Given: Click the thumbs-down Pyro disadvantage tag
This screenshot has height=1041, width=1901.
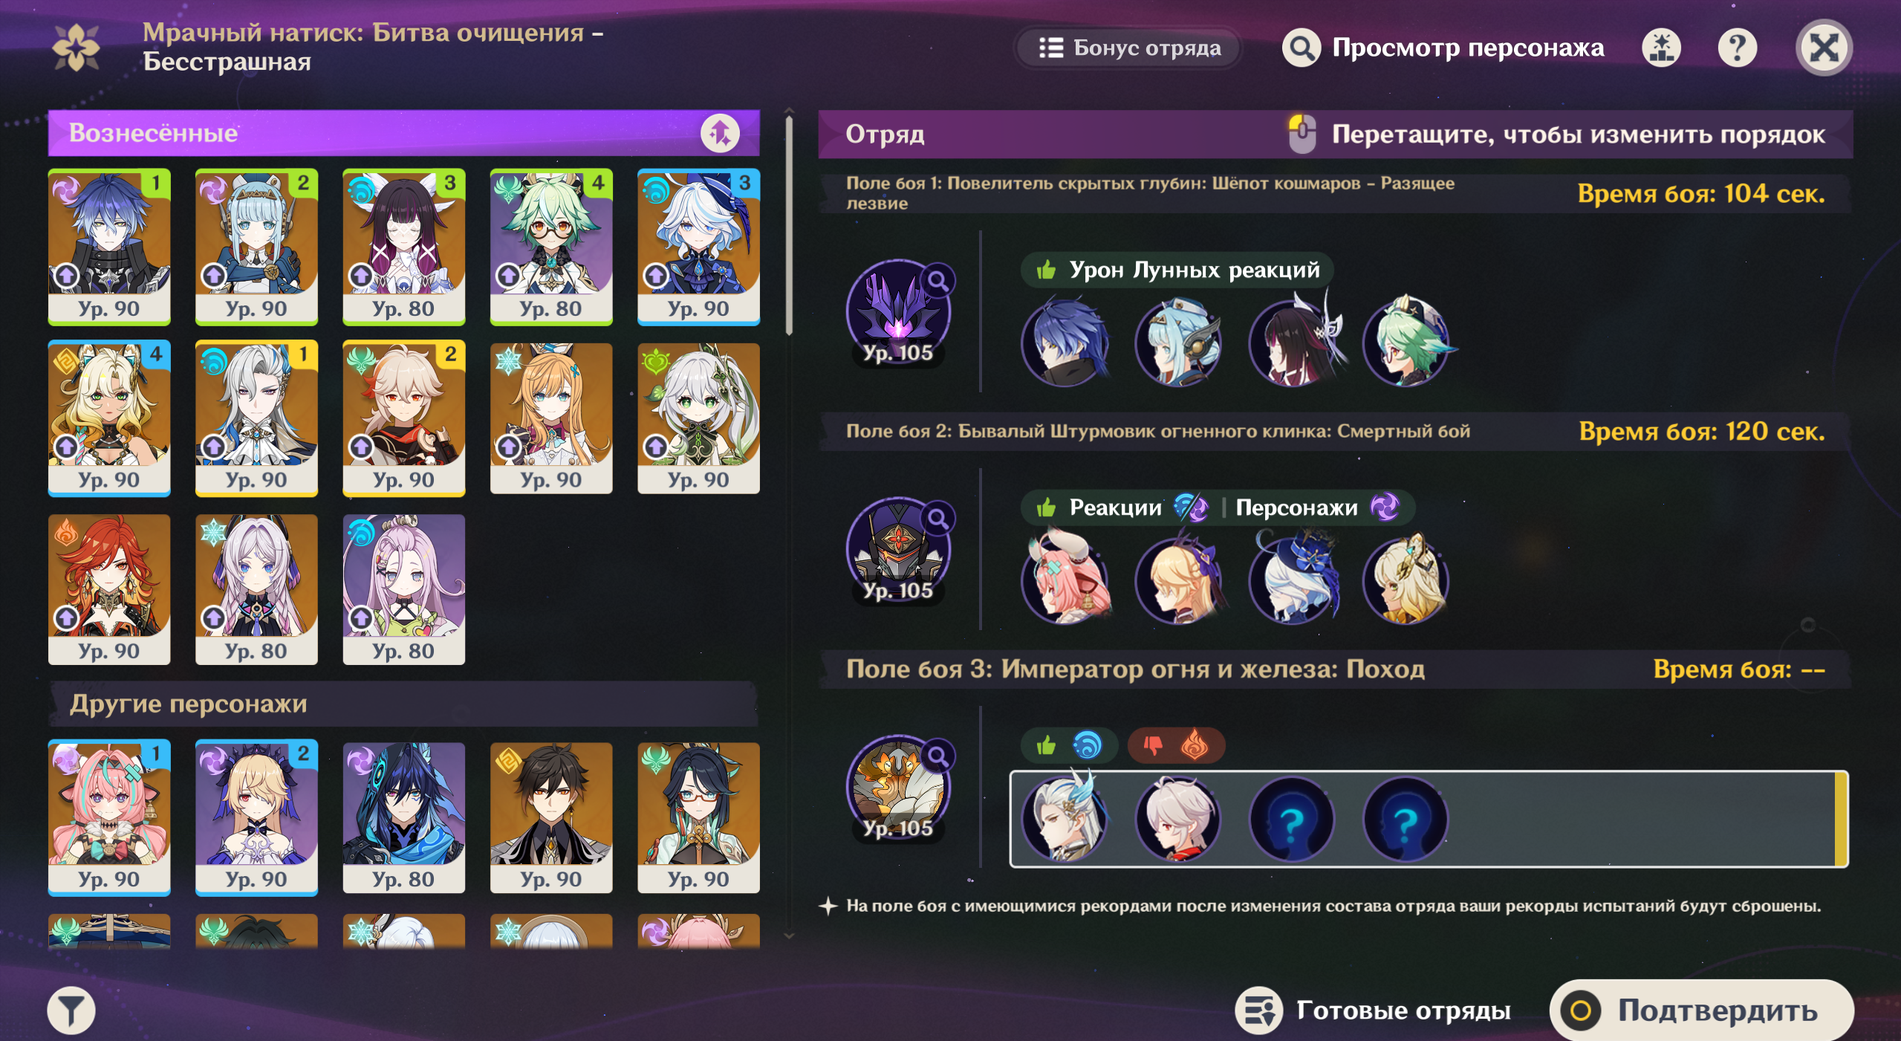Looking at the screenshot, I should tap(1176, 745).
